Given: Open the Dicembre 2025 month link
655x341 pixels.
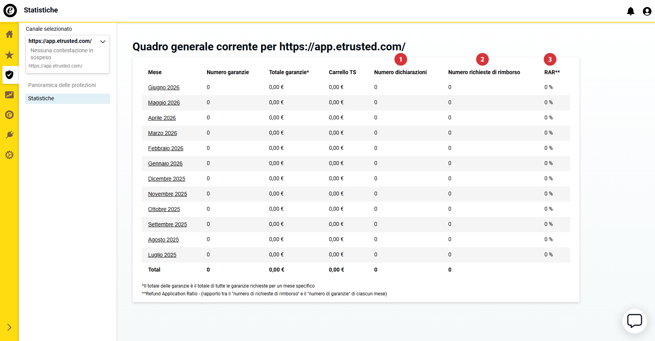Looking at the screenshot, I should 166,179.
